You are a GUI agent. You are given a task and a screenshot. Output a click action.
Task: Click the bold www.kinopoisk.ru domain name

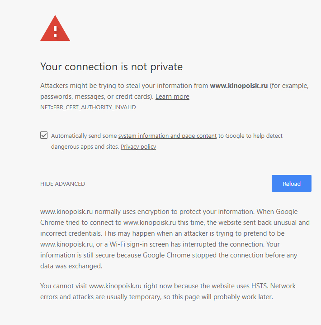click(x=239, y=86)
